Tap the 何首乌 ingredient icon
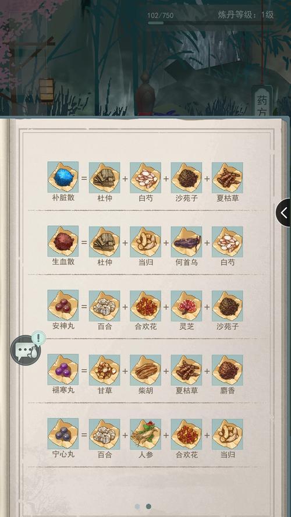The width and height of the screenshot is (291, 517). [186, 242]
